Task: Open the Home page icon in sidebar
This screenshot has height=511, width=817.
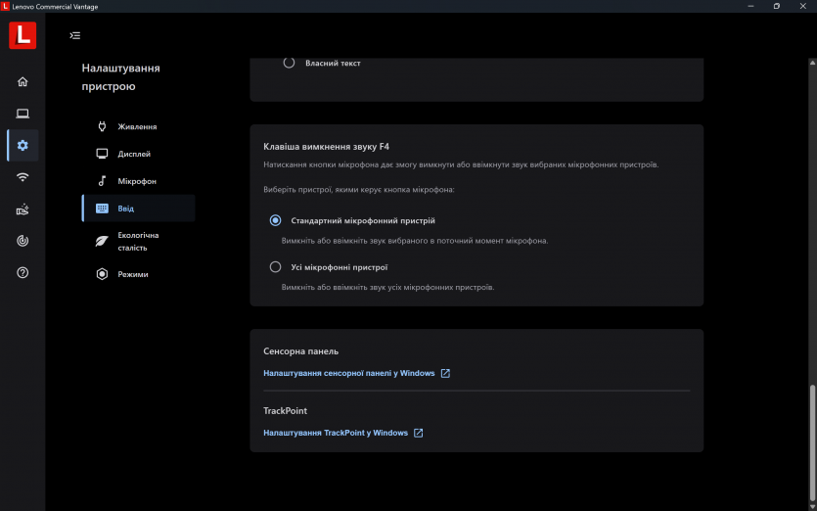Action: [23, 81]
